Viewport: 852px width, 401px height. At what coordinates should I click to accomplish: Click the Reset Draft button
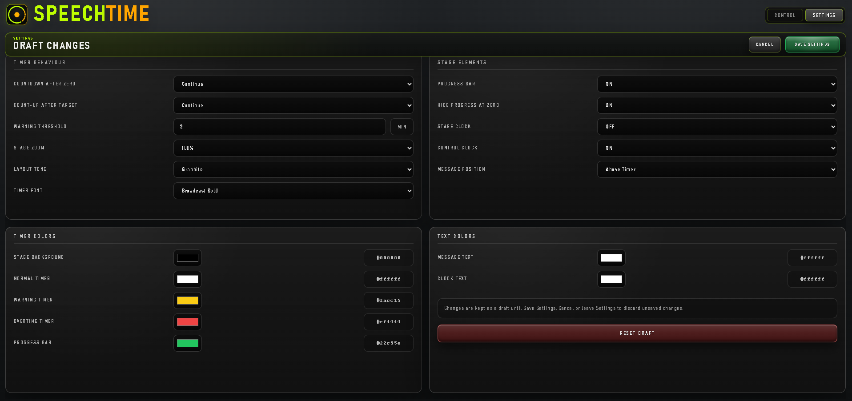click(637, 333)
